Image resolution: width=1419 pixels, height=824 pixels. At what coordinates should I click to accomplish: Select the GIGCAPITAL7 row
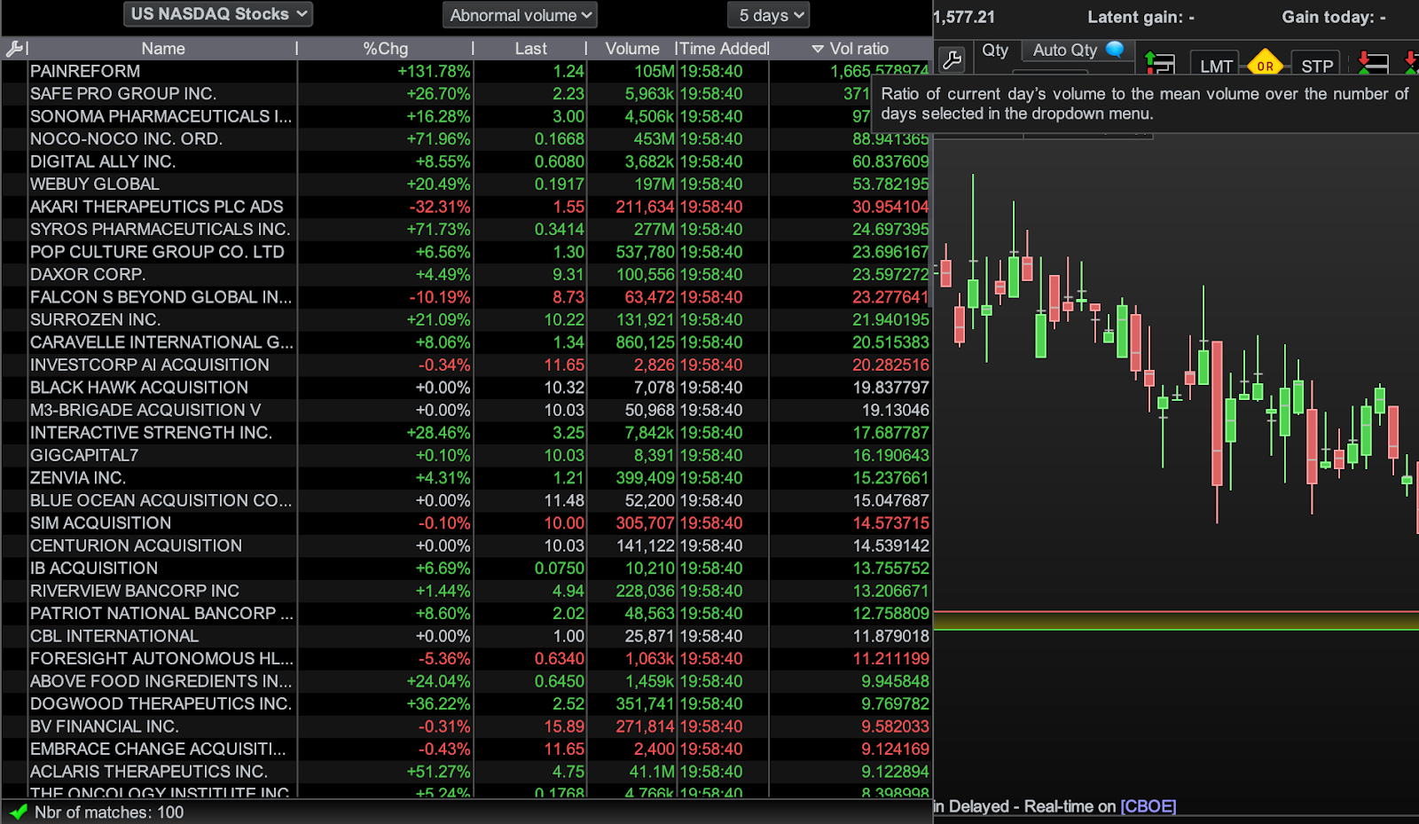point(466,455)
